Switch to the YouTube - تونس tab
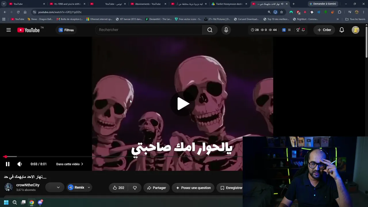This screenshot has height=207, width=368. 108,4
